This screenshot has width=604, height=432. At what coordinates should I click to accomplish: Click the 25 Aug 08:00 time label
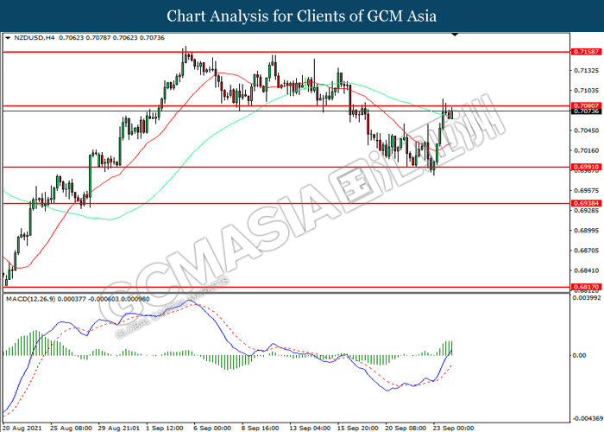(71, 429)
